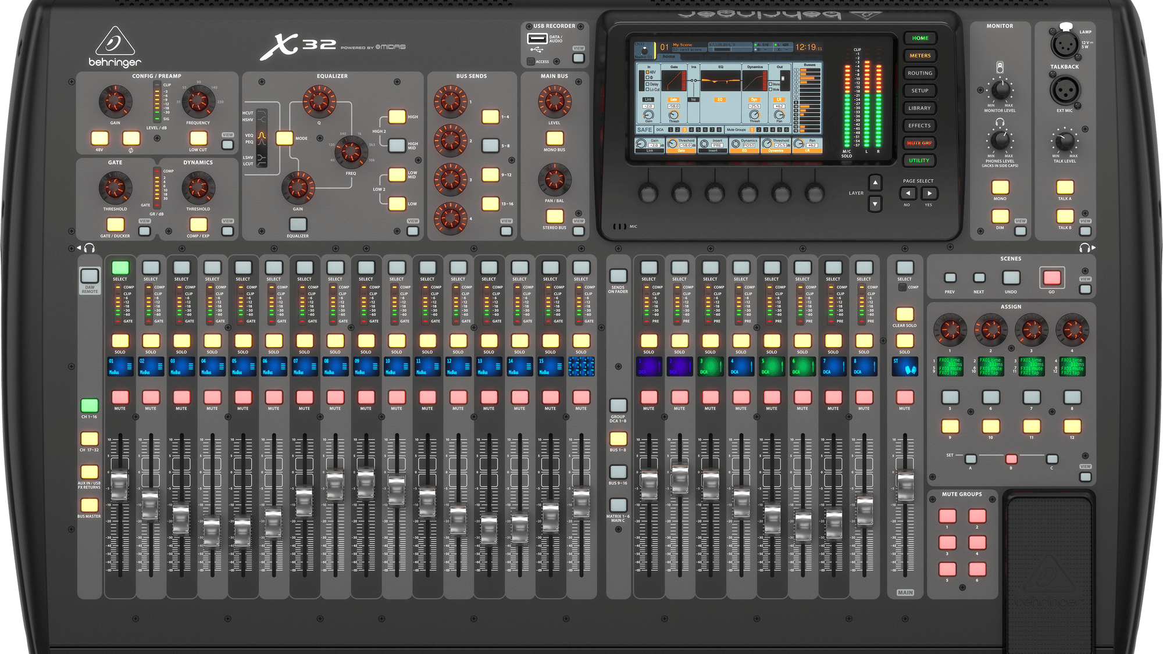This screenshot has height=654, width=1163.
Task: Open the Equalizer section View button
Action: click(413, 231)
